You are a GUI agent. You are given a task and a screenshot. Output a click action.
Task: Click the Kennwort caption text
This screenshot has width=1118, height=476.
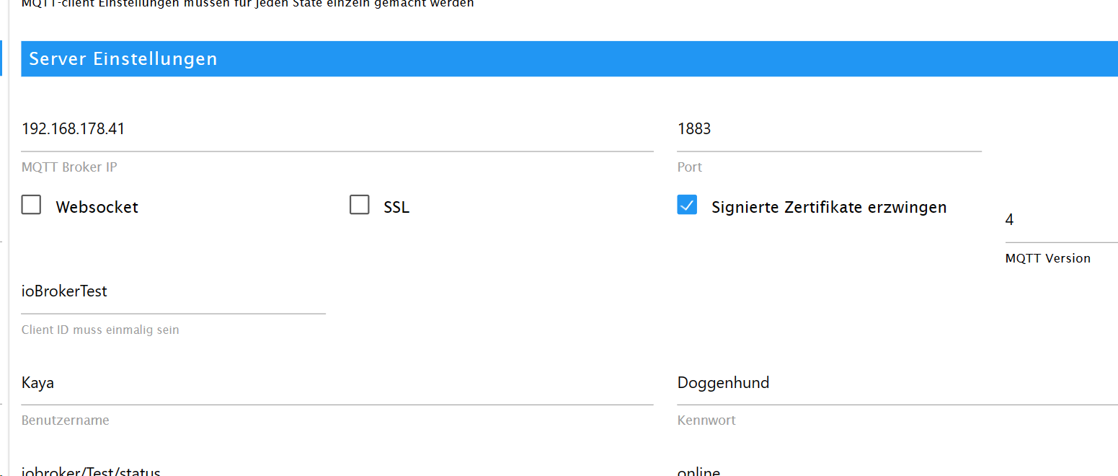(706, 420)
